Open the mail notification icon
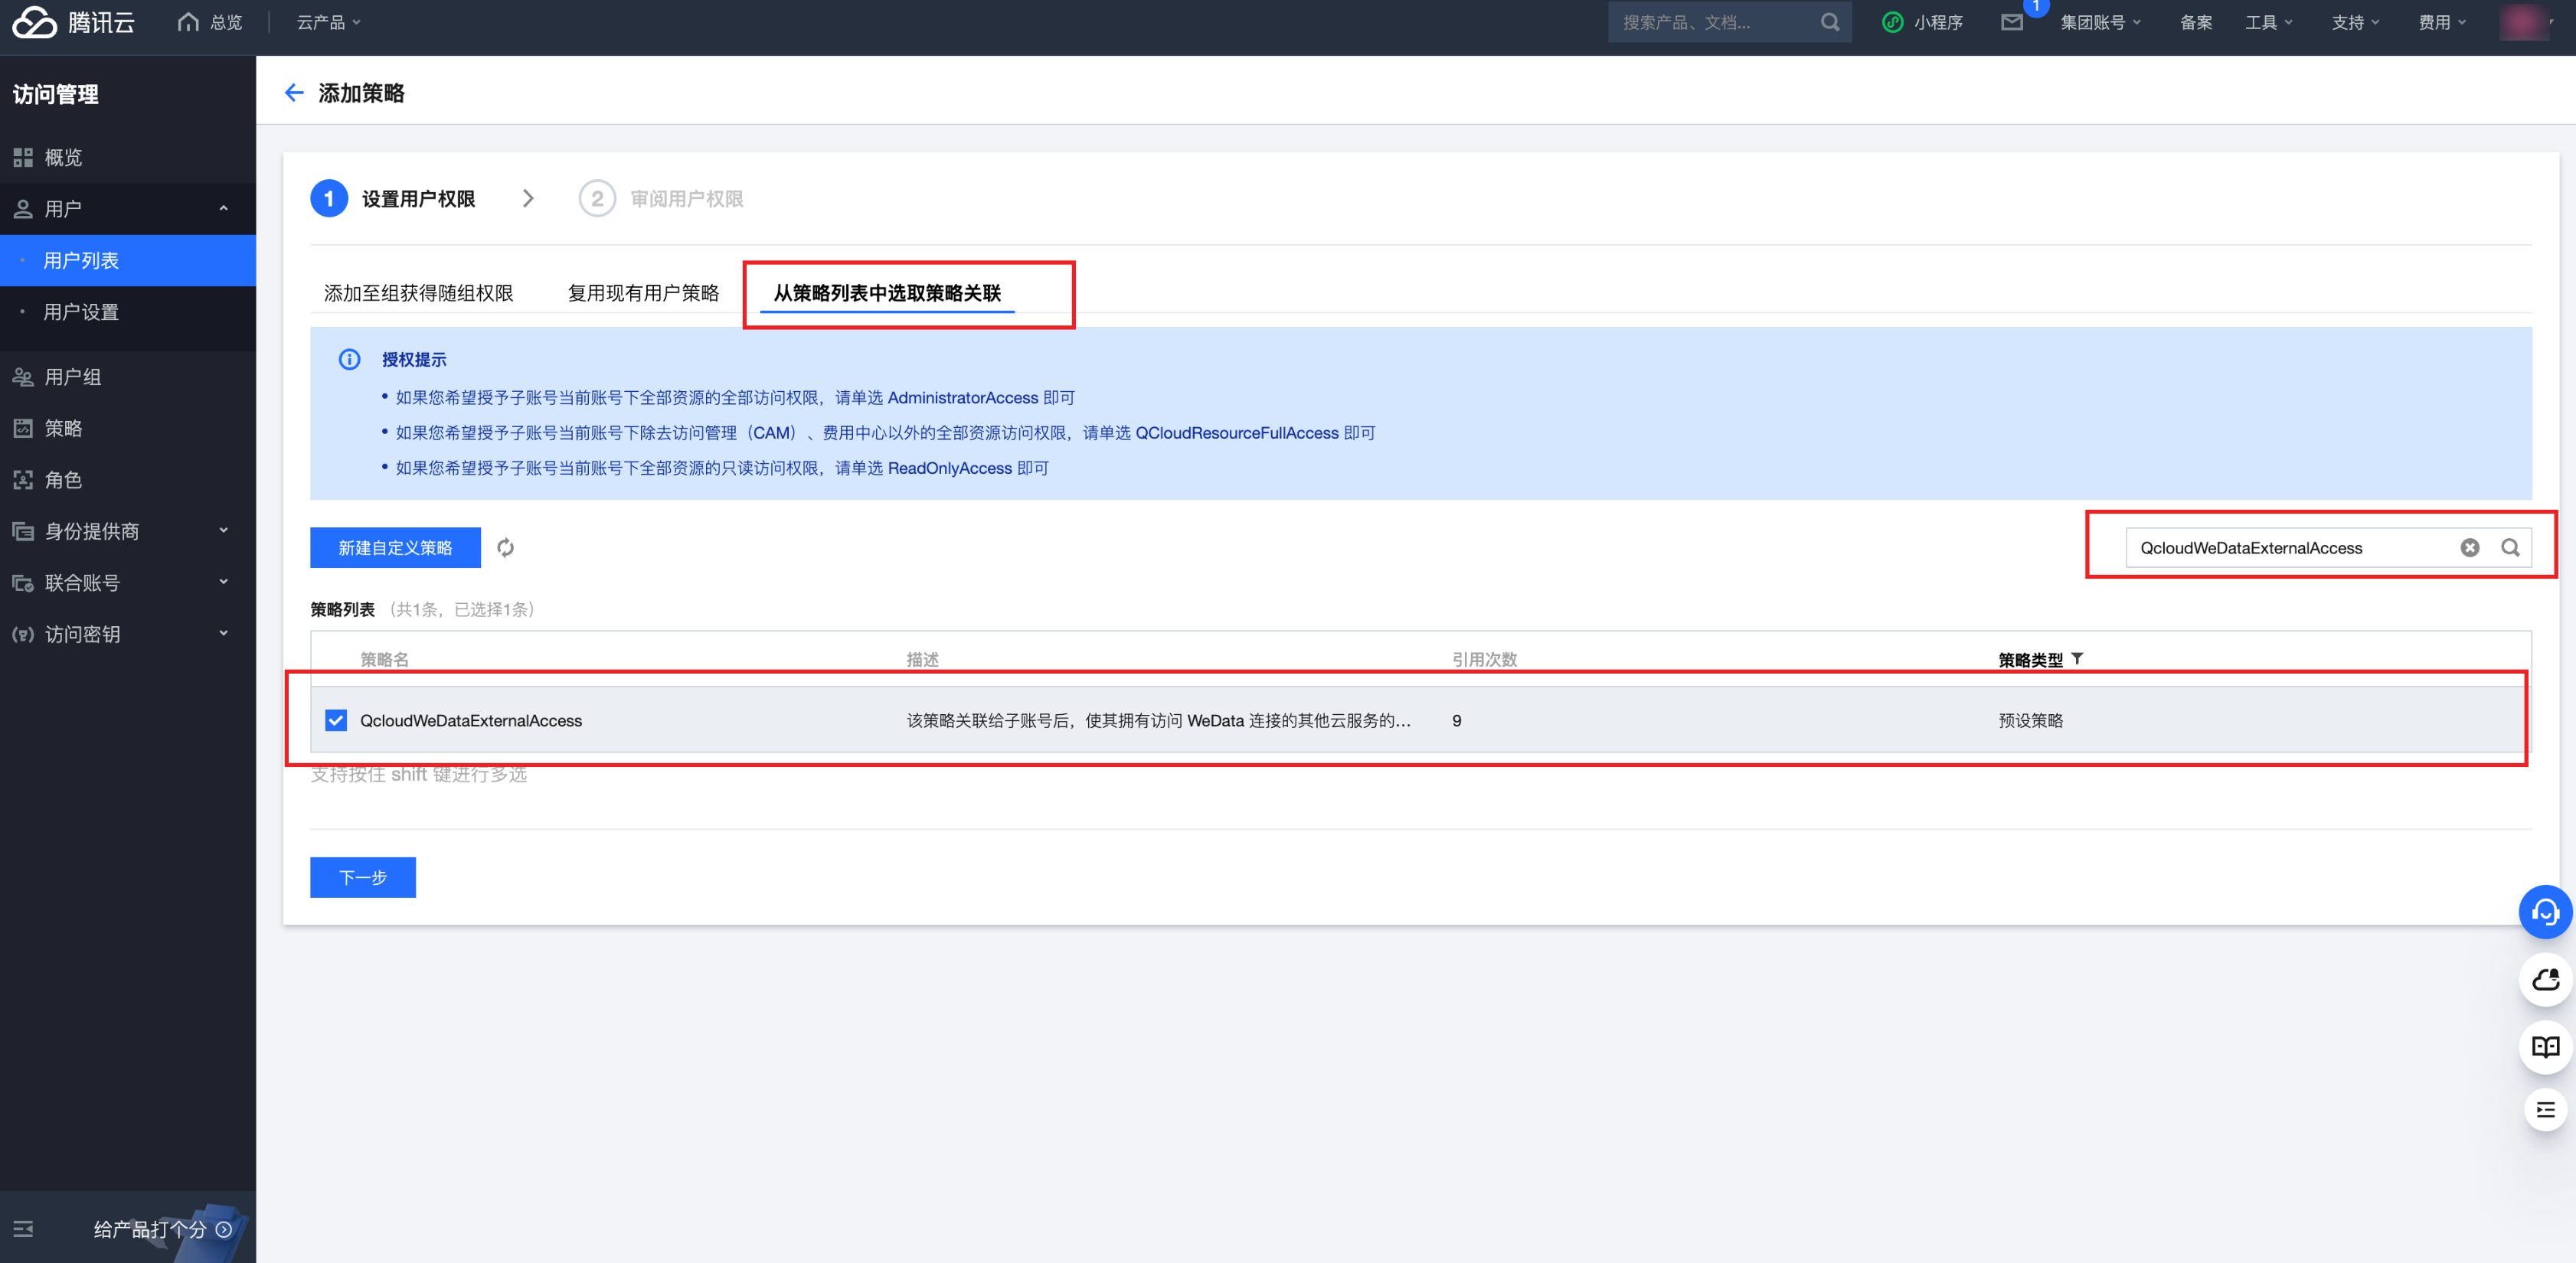 coord(2011,22)
